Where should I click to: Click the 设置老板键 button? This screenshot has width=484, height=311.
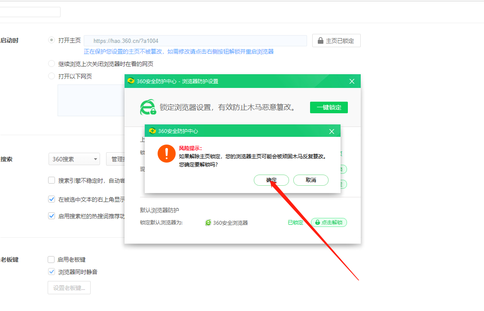pyautogui.click(x=69, y=288)
